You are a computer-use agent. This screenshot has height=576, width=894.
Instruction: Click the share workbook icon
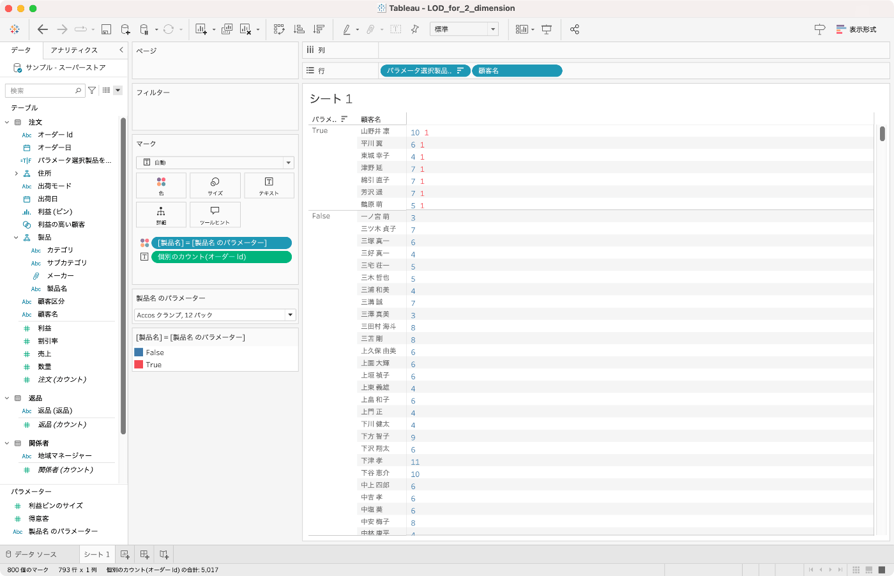point(575,29)
